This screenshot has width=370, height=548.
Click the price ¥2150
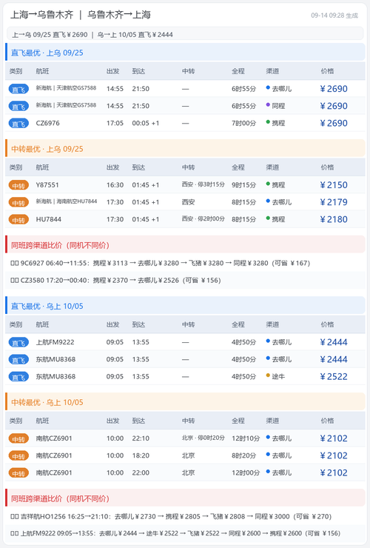point(334,185)
